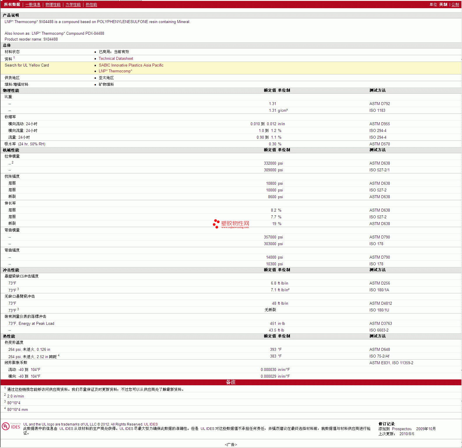The image size is (462, 448).
Task: Select the ASTM D792 test method text
Action: [379, 104]
